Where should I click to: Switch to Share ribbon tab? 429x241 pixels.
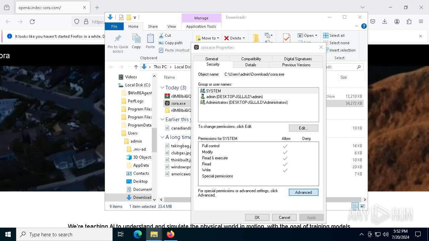pos(153,26)
